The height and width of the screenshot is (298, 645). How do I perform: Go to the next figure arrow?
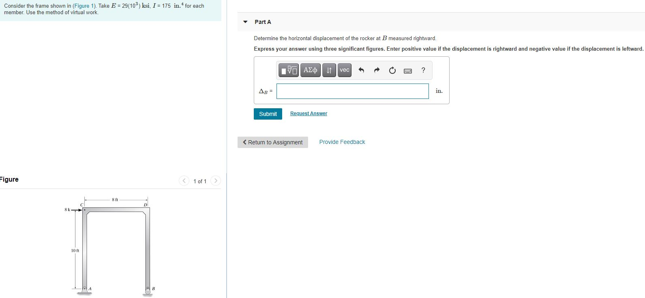216,181
